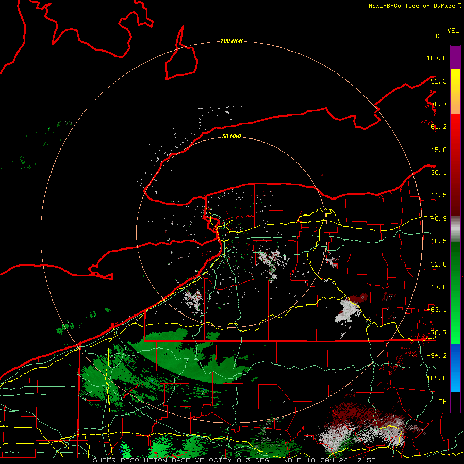Click the bright green segment of color bar
464x464 pixels.
455,293
